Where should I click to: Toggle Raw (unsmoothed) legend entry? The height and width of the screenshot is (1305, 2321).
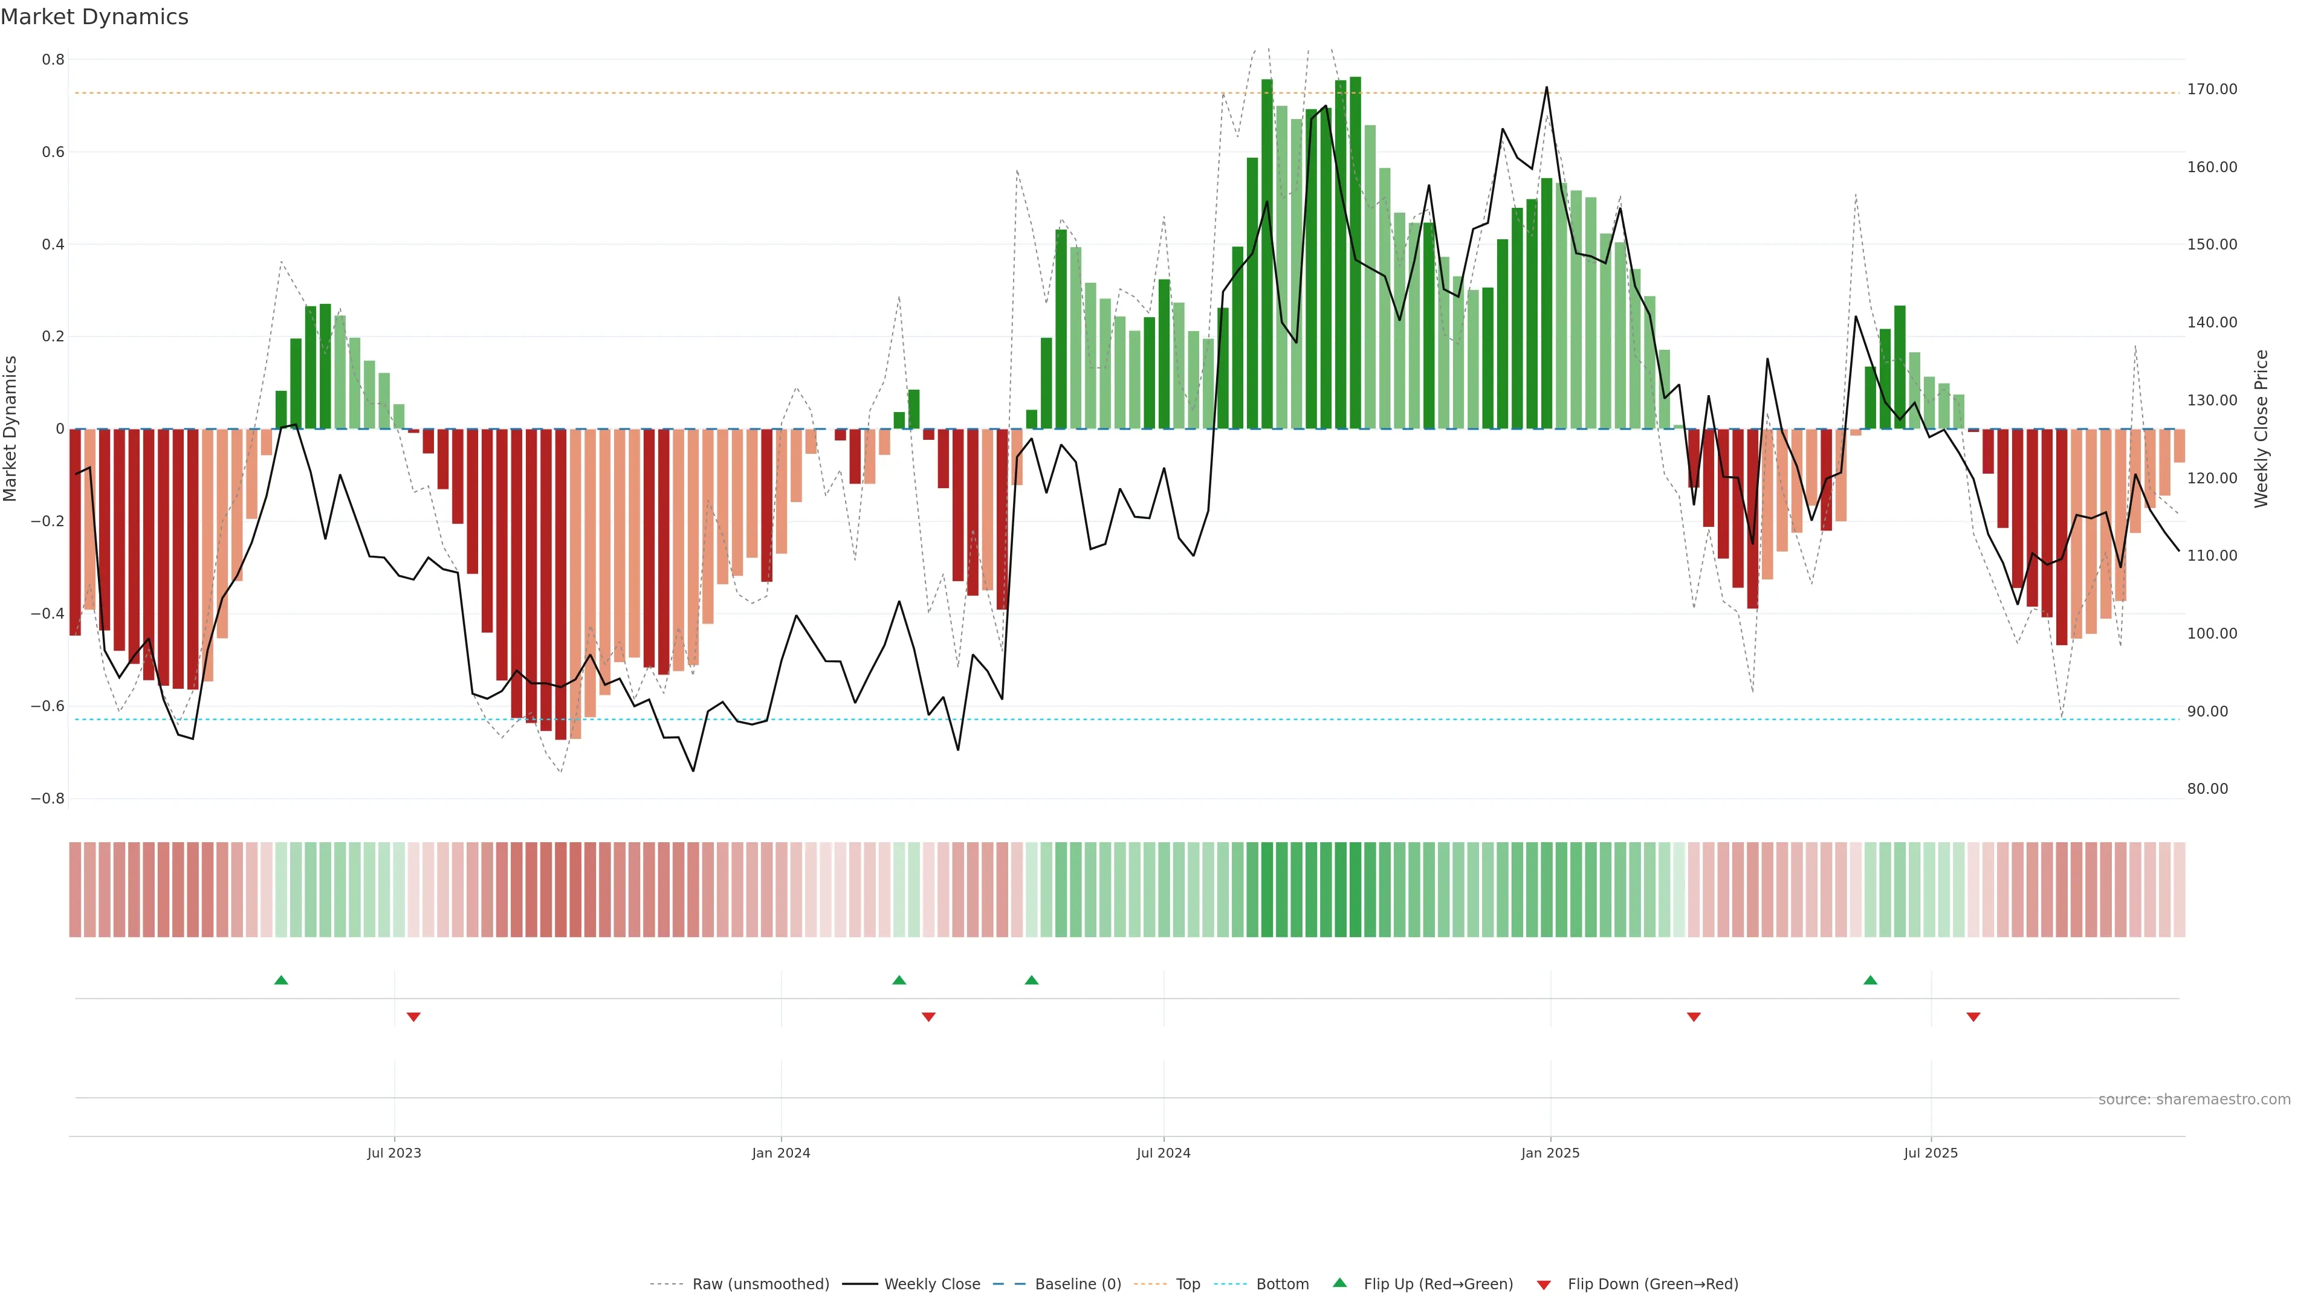760,1284
